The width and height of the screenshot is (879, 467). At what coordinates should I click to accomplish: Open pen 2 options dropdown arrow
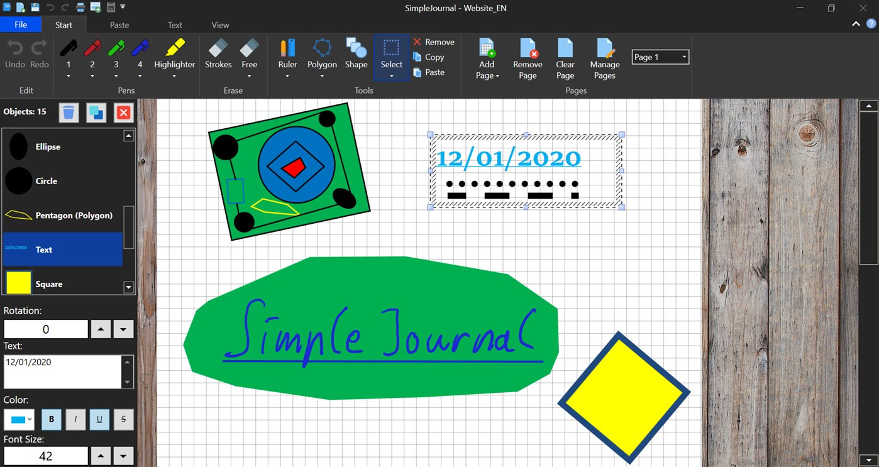[x=92, y=76]
